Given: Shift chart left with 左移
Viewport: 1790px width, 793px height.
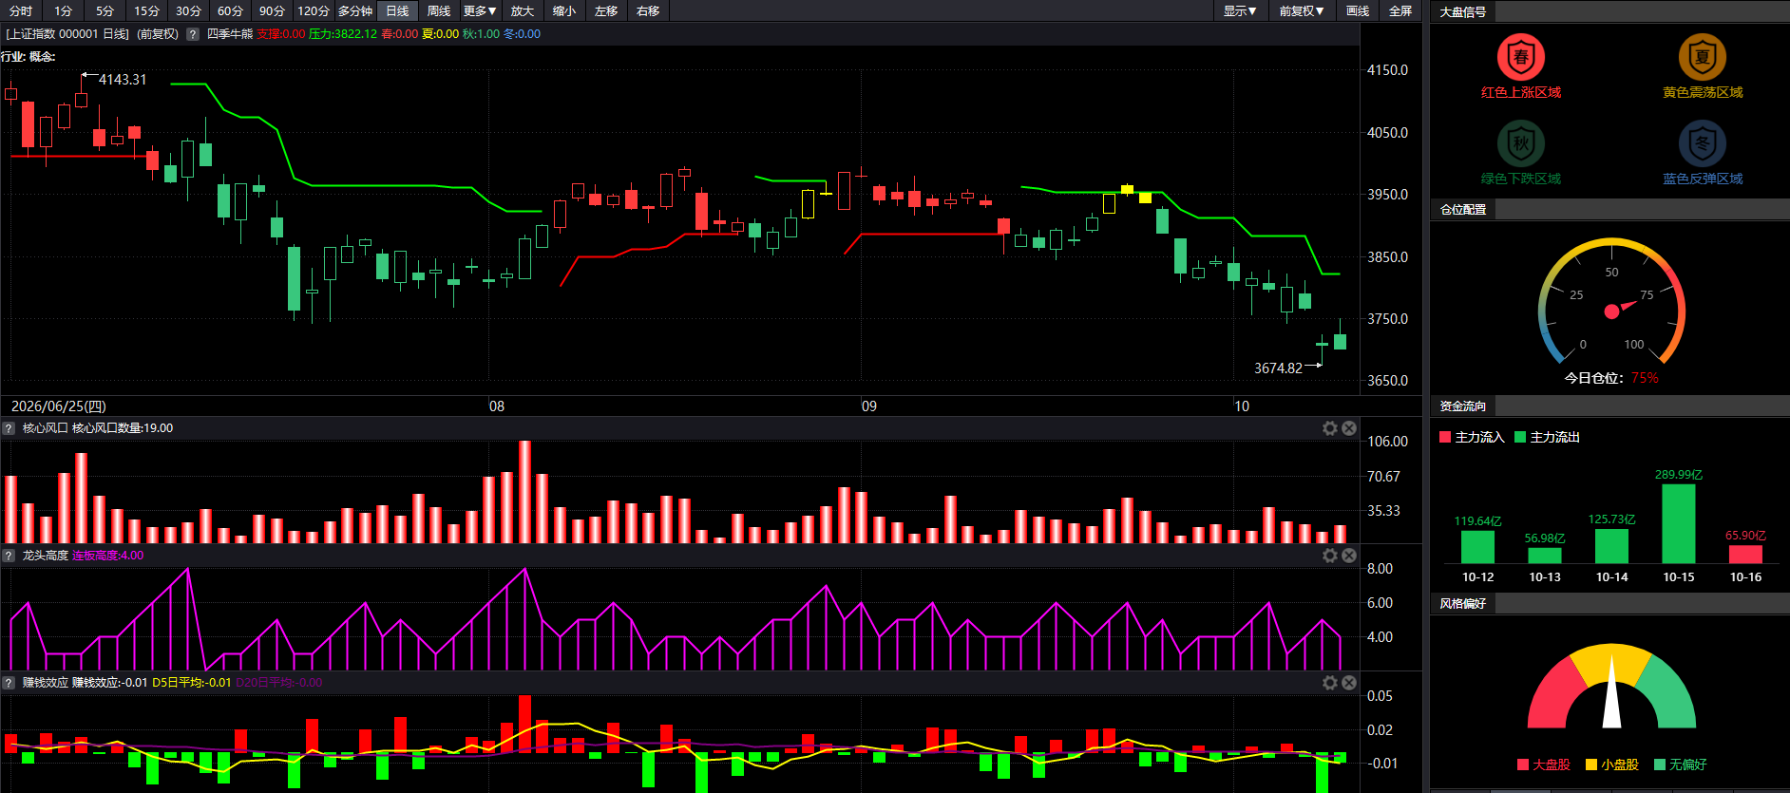Looking at the screenshot, I should pyautogui.click(x=605, y=10).
